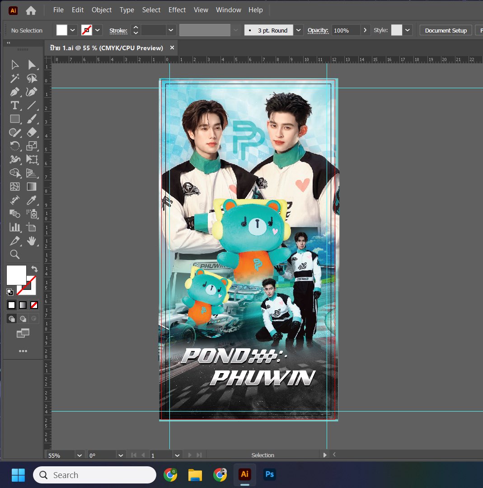Image resolution: width=483 pixels, height=488 pixels.
Task: Swap fill and stroke colors
Action: pos(35,269)
